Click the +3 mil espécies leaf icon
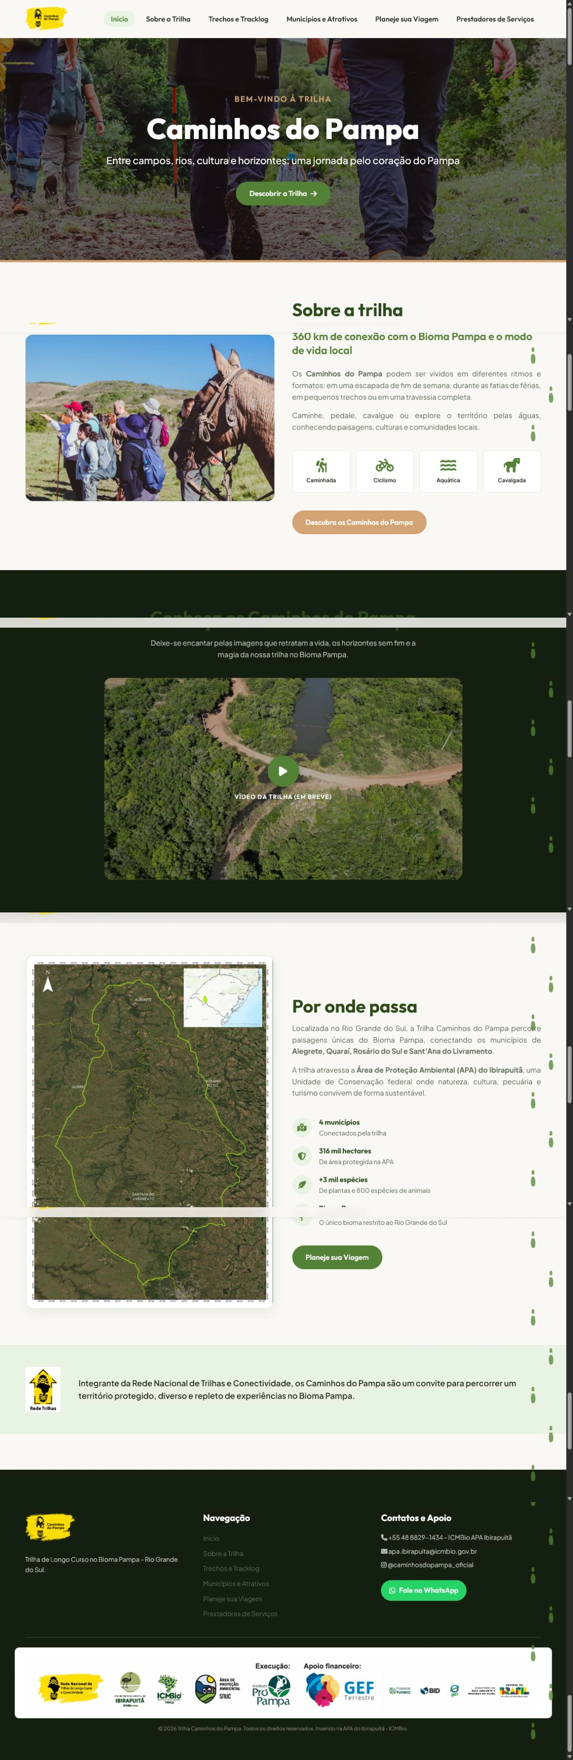This screenshot has height=1760, width=573. click(301, 1185)
